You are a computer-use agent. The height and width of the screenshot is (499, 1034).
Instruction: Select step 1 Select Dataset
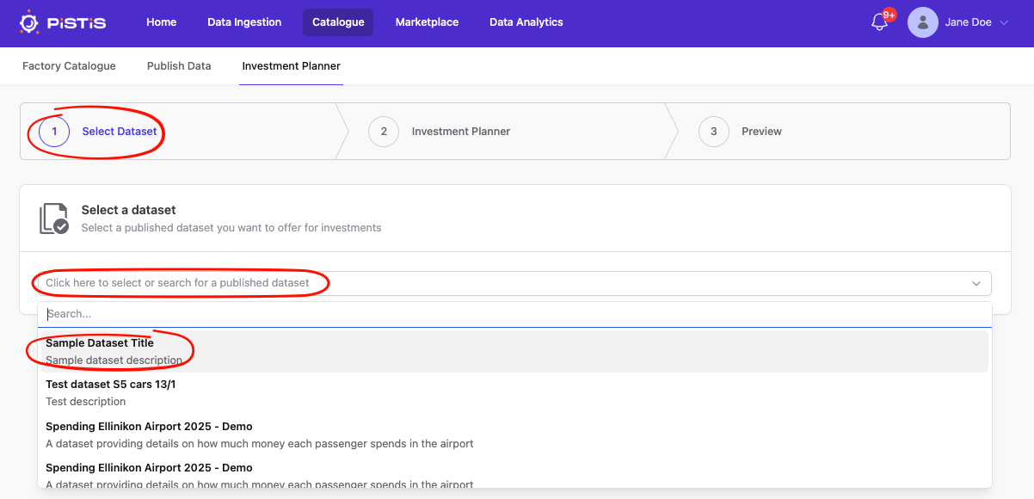pyautogui.click(x=98, y=132)
